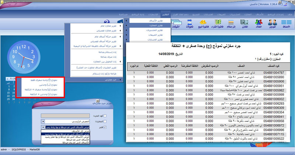This screenshot has height=155, width=295.
Task: Tick the كود الجرد checkbox
Action: coord(105,116)
